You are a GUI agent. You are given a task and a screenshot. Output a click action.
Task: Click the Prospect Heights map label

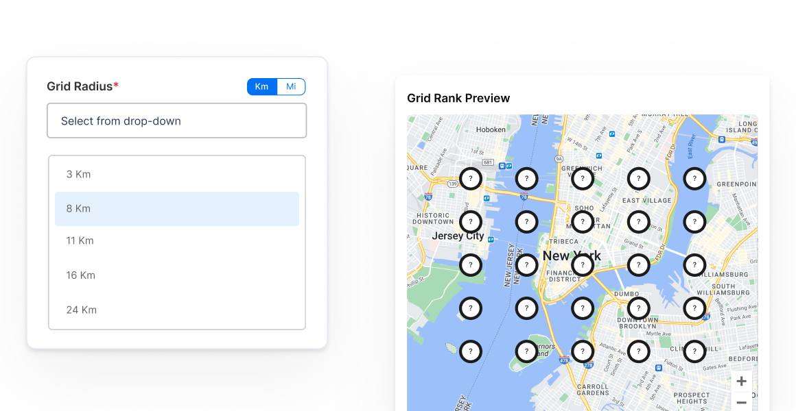pos(692,398)
